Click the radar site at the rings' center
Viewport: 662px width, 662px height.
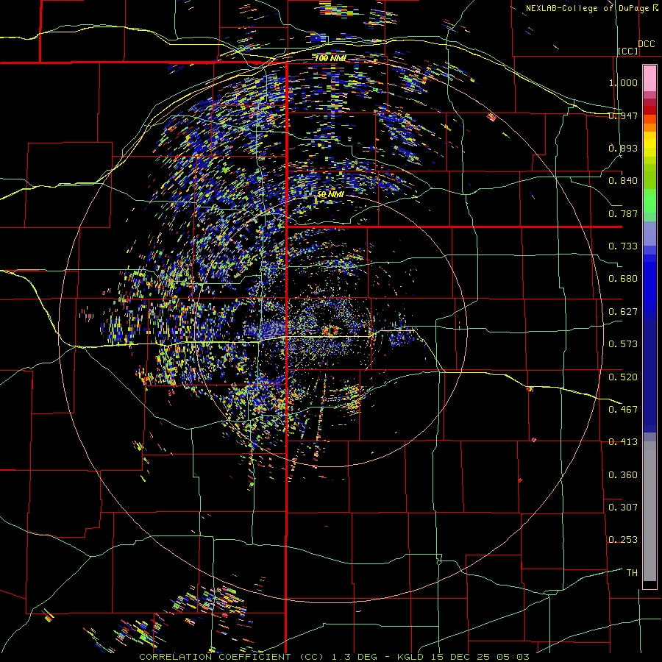pos(330,330)
